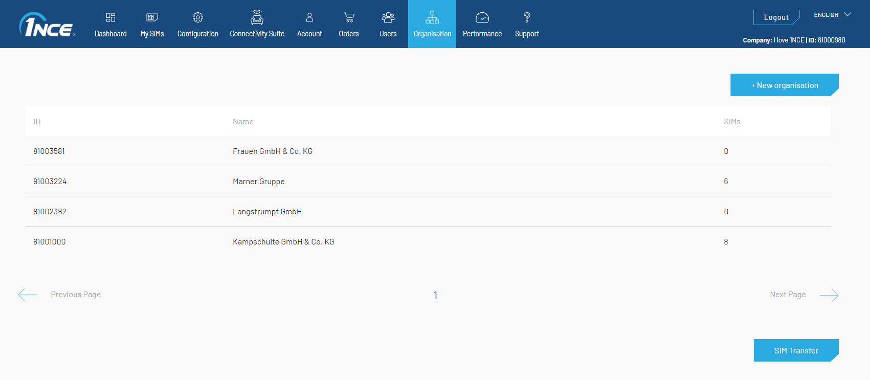This screenshot has width=870, height=380.
Task: Click the Configuration gear icon
Action: click(x=198, y=17)
